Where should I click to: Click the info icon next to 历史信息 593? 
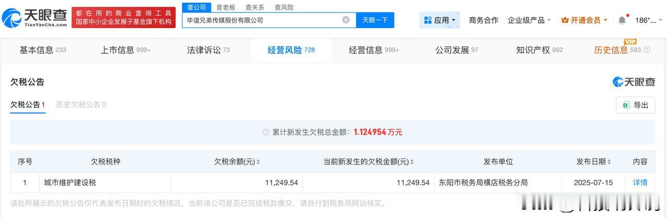tap(647, 50)
